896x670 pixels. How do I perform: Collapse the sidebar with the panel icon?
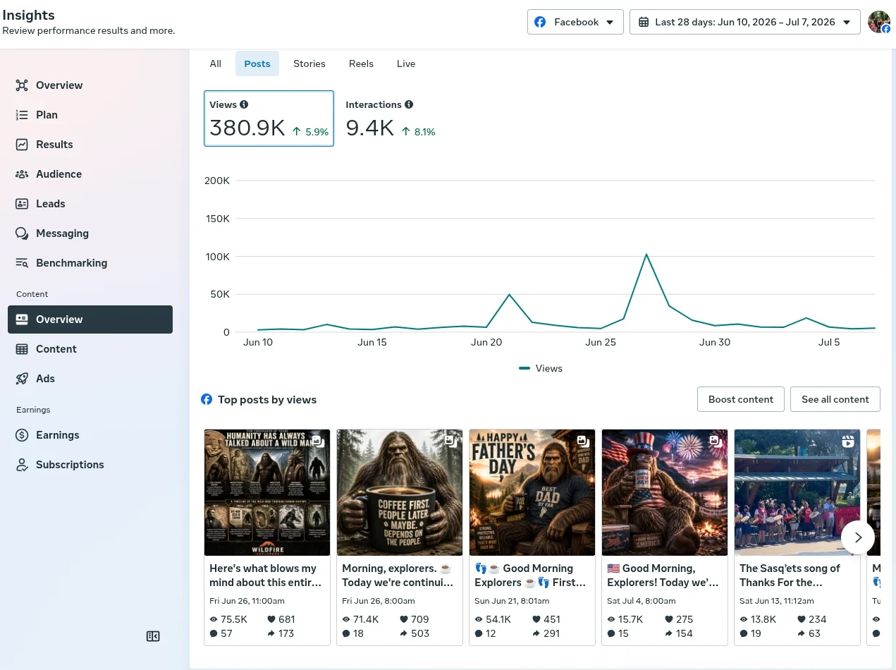tap(153, 636)
